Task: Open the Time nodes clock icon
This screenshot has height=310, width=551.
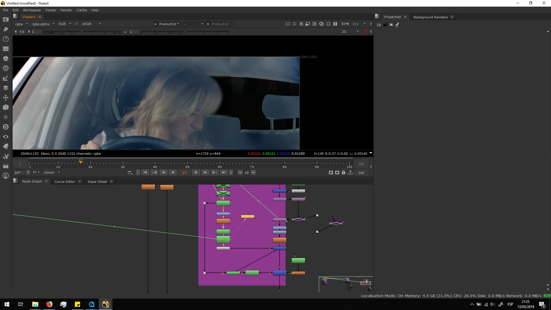Action: point(5,39)
